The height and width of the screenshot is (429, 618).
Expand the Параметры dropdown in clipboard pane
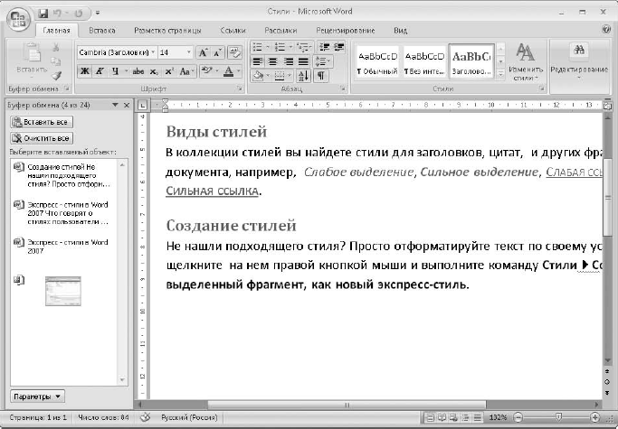coord(37,396)
